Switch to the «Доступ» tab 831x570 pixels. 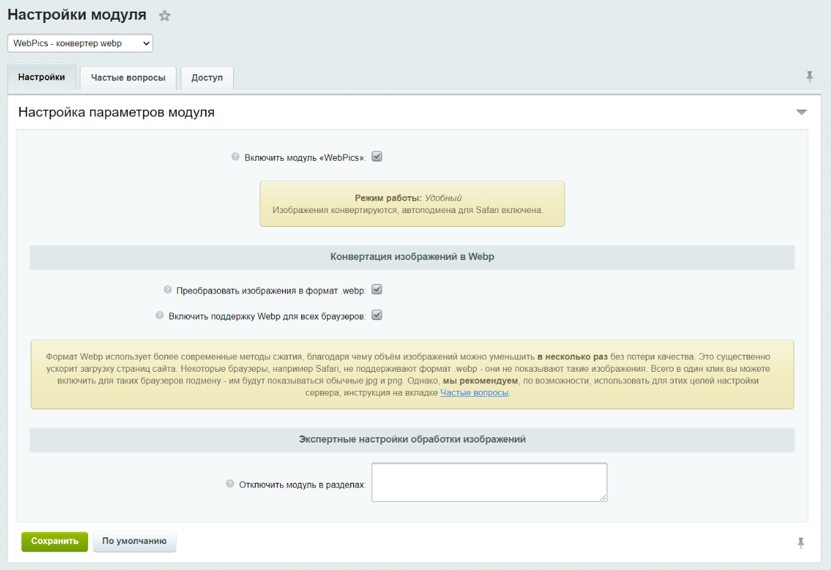tap(207, 78)
